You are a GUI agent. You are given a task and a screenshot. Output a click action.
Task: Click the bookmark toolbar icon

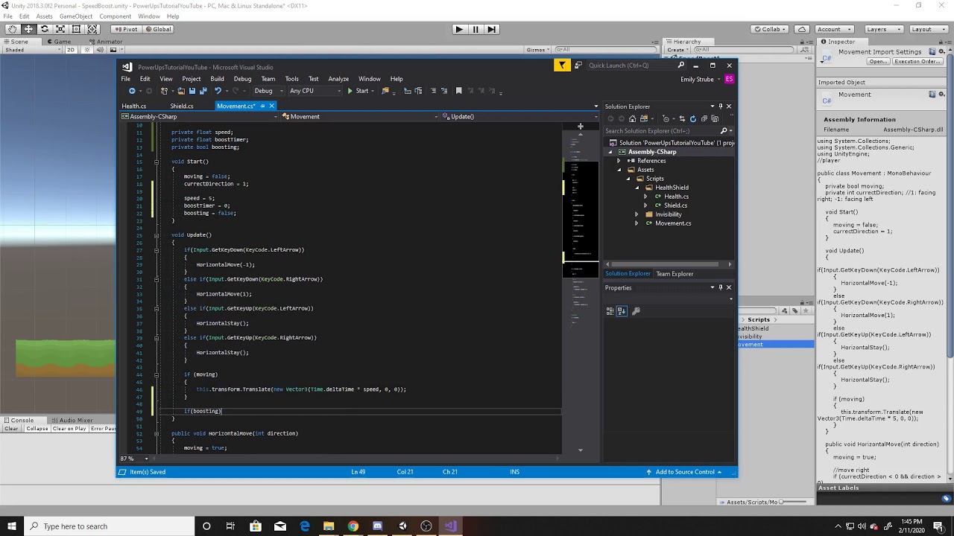pyautogui.click(x=458, y=91)
